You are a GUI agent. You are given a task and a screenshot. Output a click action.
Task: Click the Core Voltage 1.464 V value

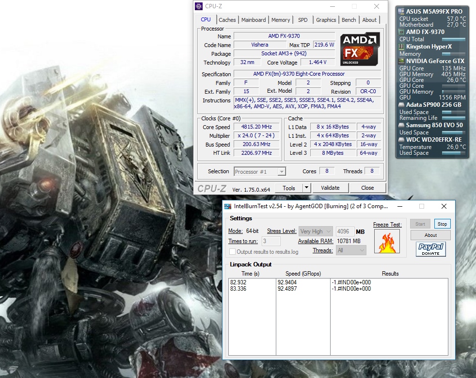click(317, 62)
